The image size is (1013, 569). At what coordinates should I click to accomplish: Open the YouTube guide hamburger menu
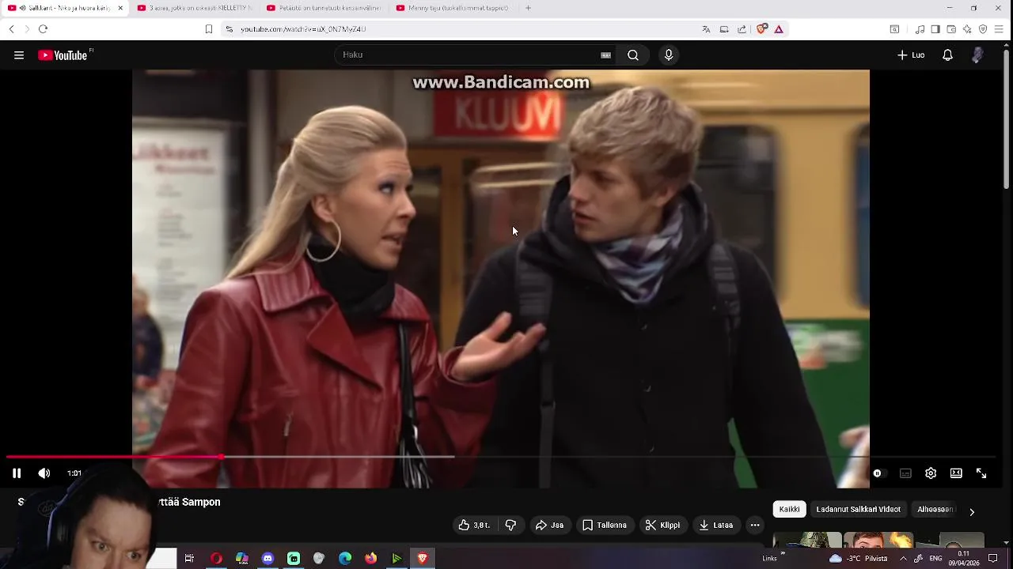point(19,55)
